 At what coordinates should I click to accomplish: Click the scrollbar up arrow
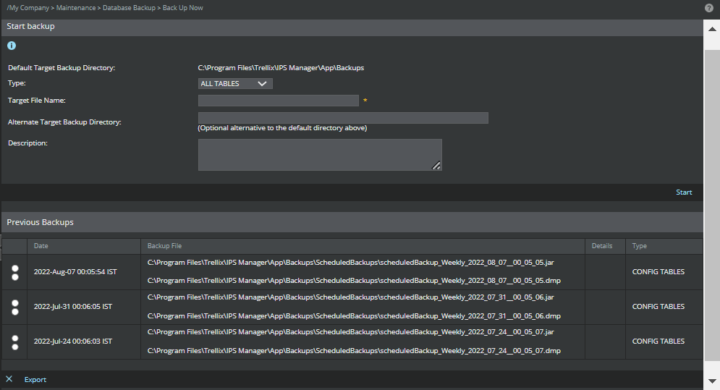[712, 30]
